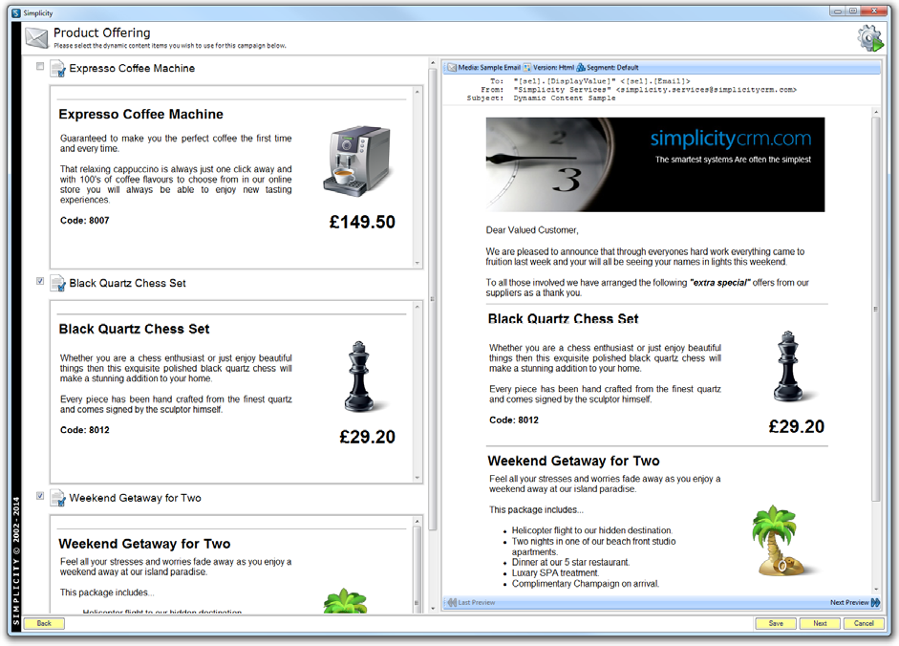Enable the Expresso Coffee Machine checkbox

[x=40, y=67]
